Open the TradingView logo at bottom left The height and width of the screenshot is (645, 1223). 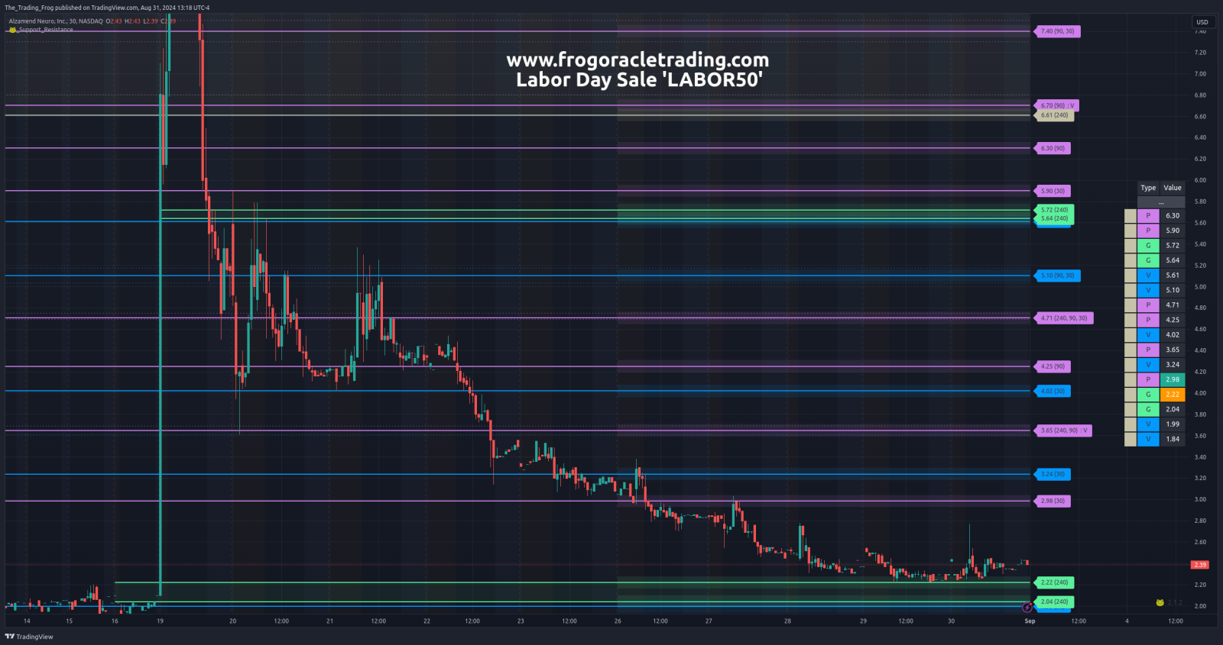point(29,637)
